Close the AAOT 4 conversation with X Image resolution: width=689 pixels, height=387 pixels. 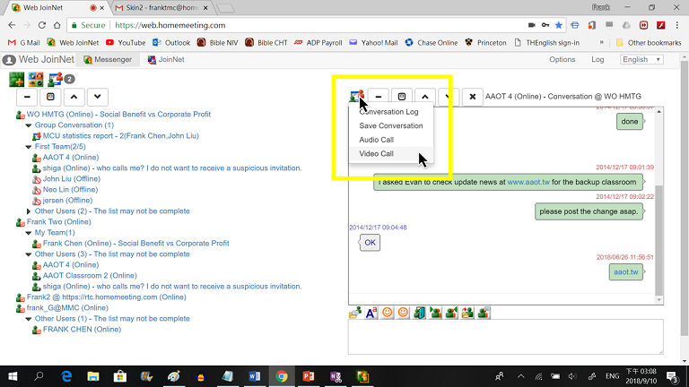(x=472, y=96)
